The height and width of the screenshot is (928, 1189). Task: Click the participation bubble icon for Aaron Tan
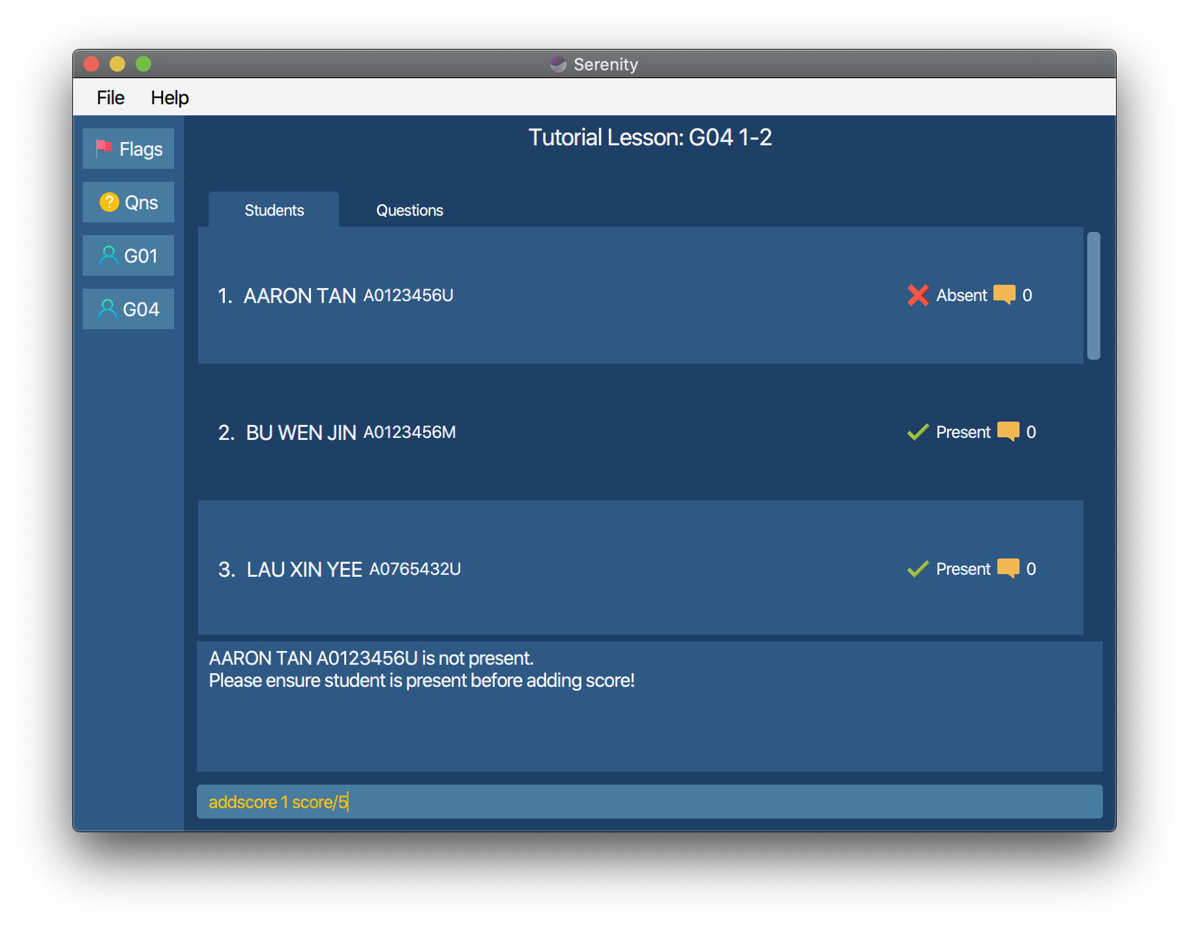(x=1005, y=295)
